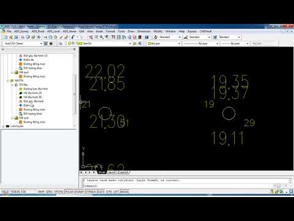Collapse the MHTN tree node
This screenshot has width=294, height=221.
[7, 80]
